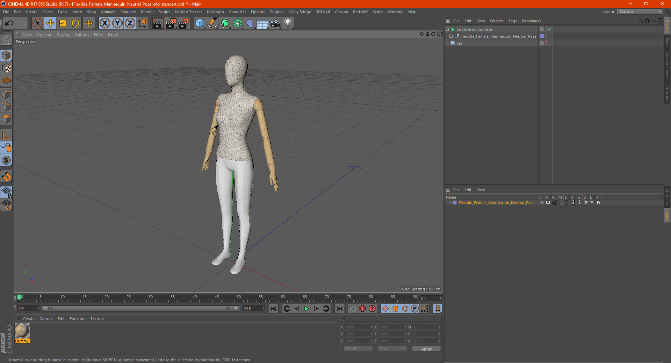Screen dimensions: 671x363
Task: Toggle Z-axis lock
Action: click(130, 23)
